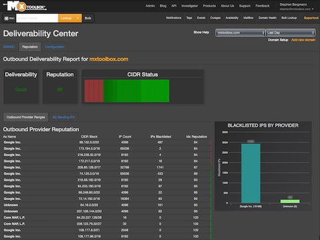Switch to the DMARC tab
Screen dimensions: 320x240
click(9, 47)
